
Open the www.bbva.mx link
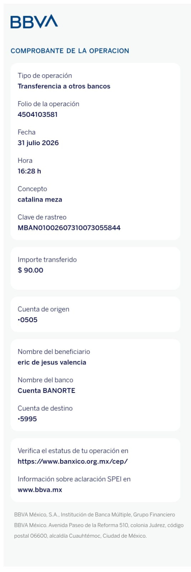tap(40, 490)
